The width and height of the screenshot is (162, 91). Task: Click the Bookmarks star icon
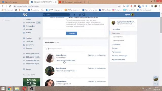point(24,41)
